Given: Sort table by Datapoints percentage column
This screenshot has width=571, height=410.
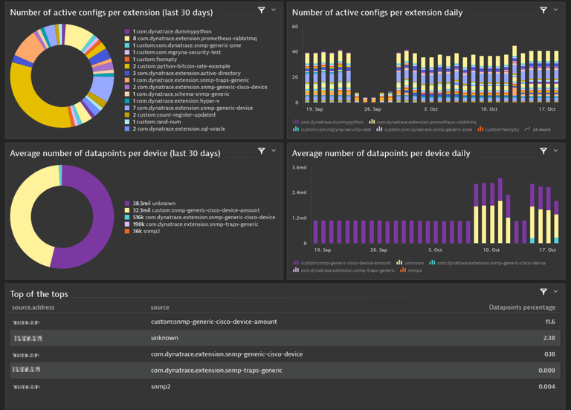Looking at the screenshot, I should [522, 307].
